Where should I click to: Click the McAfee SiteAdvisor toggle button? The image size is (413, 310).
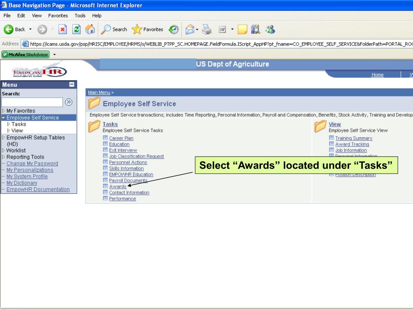pyautogui.click(x=25, y=54)
